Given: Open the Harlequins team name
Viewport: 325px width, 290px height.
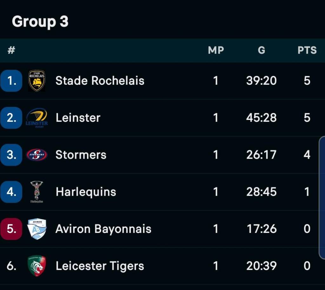Looking at the screenshot, I should point(86,192).
